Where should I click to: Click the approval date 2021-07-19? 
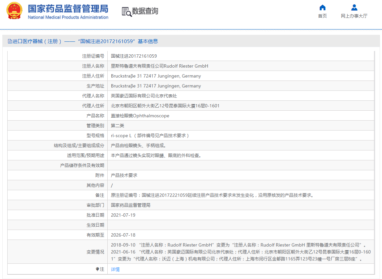(123, 215)
